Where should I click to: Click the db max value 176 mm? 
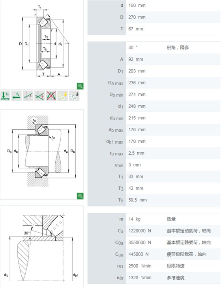point(137,130)
